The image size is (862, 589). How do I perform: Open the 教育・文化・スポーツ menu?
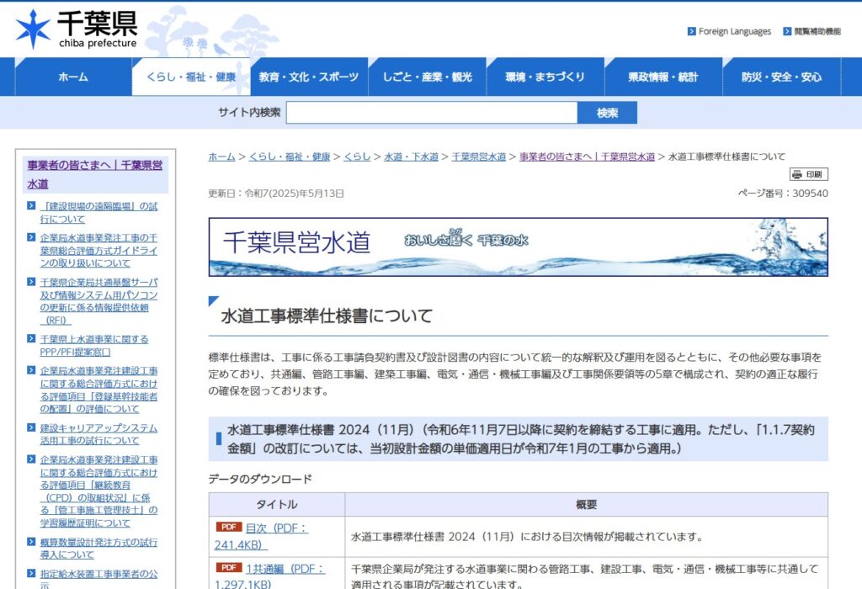pyautogui.click(x=309, y=77)
